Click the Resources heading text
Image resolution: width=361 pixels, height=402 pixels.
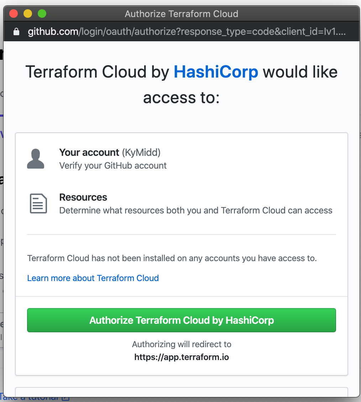coord(83,197)
